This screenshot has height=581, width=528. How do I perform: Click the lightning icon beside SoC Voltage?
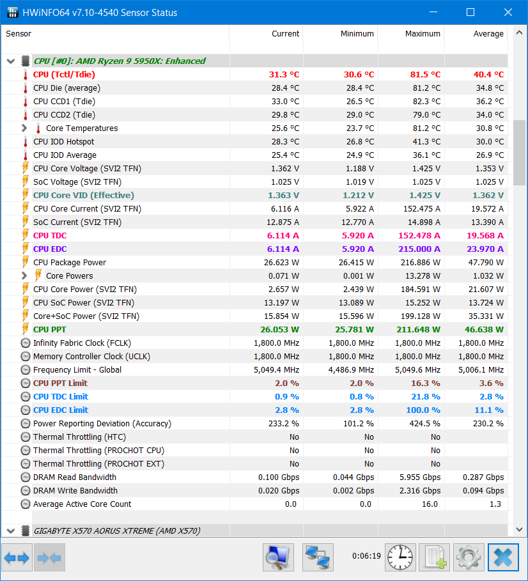[26, 182]
